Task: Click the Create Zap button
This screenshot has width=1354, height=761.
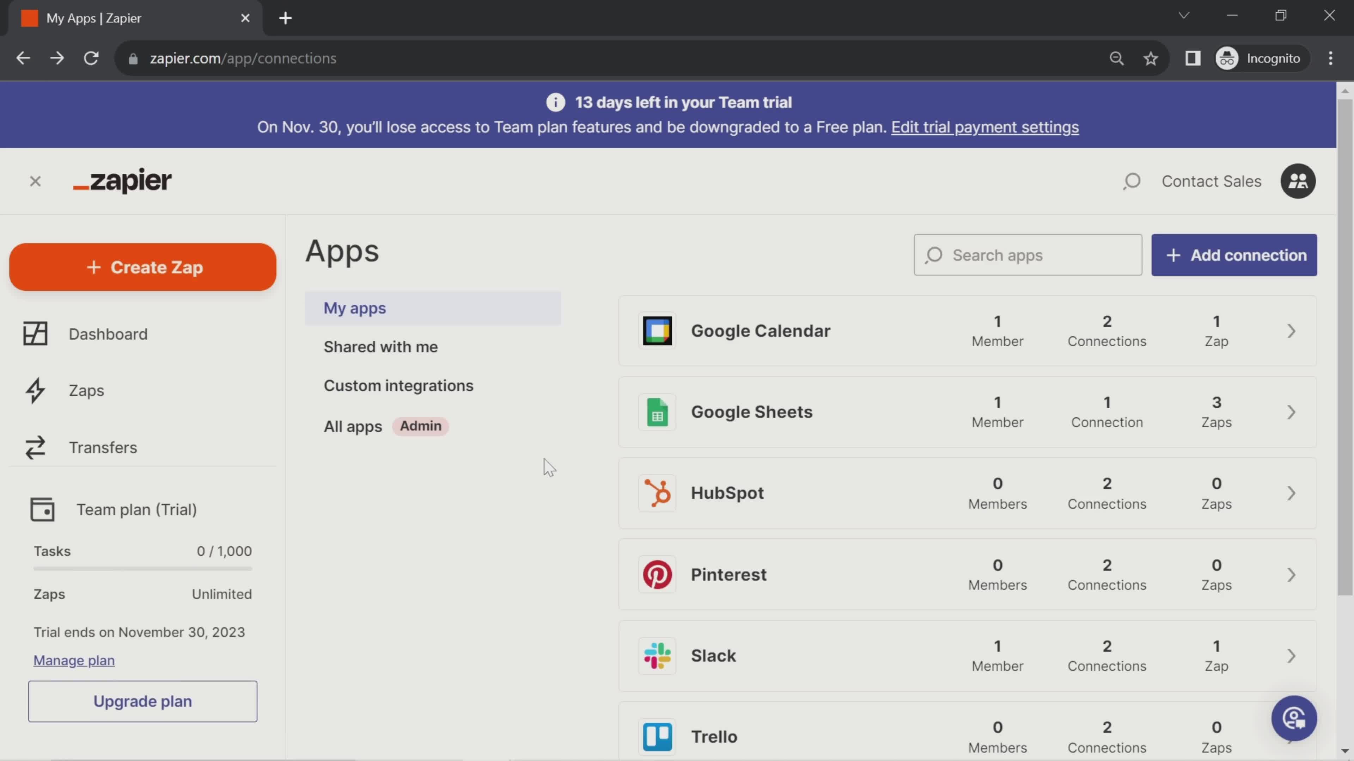Action: (x=143, y=268)
